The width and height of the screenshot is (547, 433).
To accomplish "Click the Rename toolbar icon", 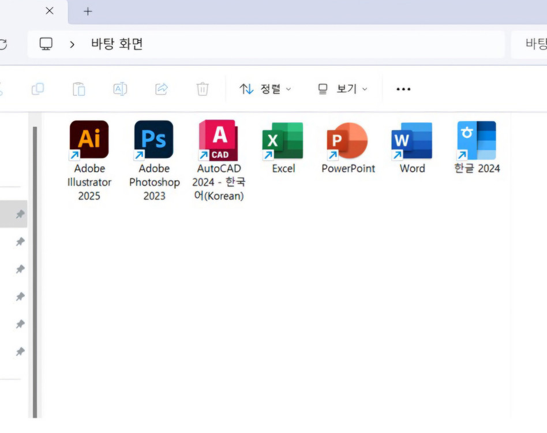I will pos(120,89).
